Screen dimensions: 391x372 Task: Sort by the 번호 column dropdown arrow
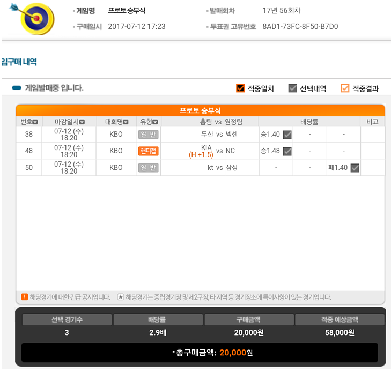35,122
